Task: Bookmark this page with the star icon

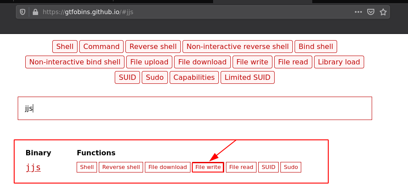Action: click(383, 12)
